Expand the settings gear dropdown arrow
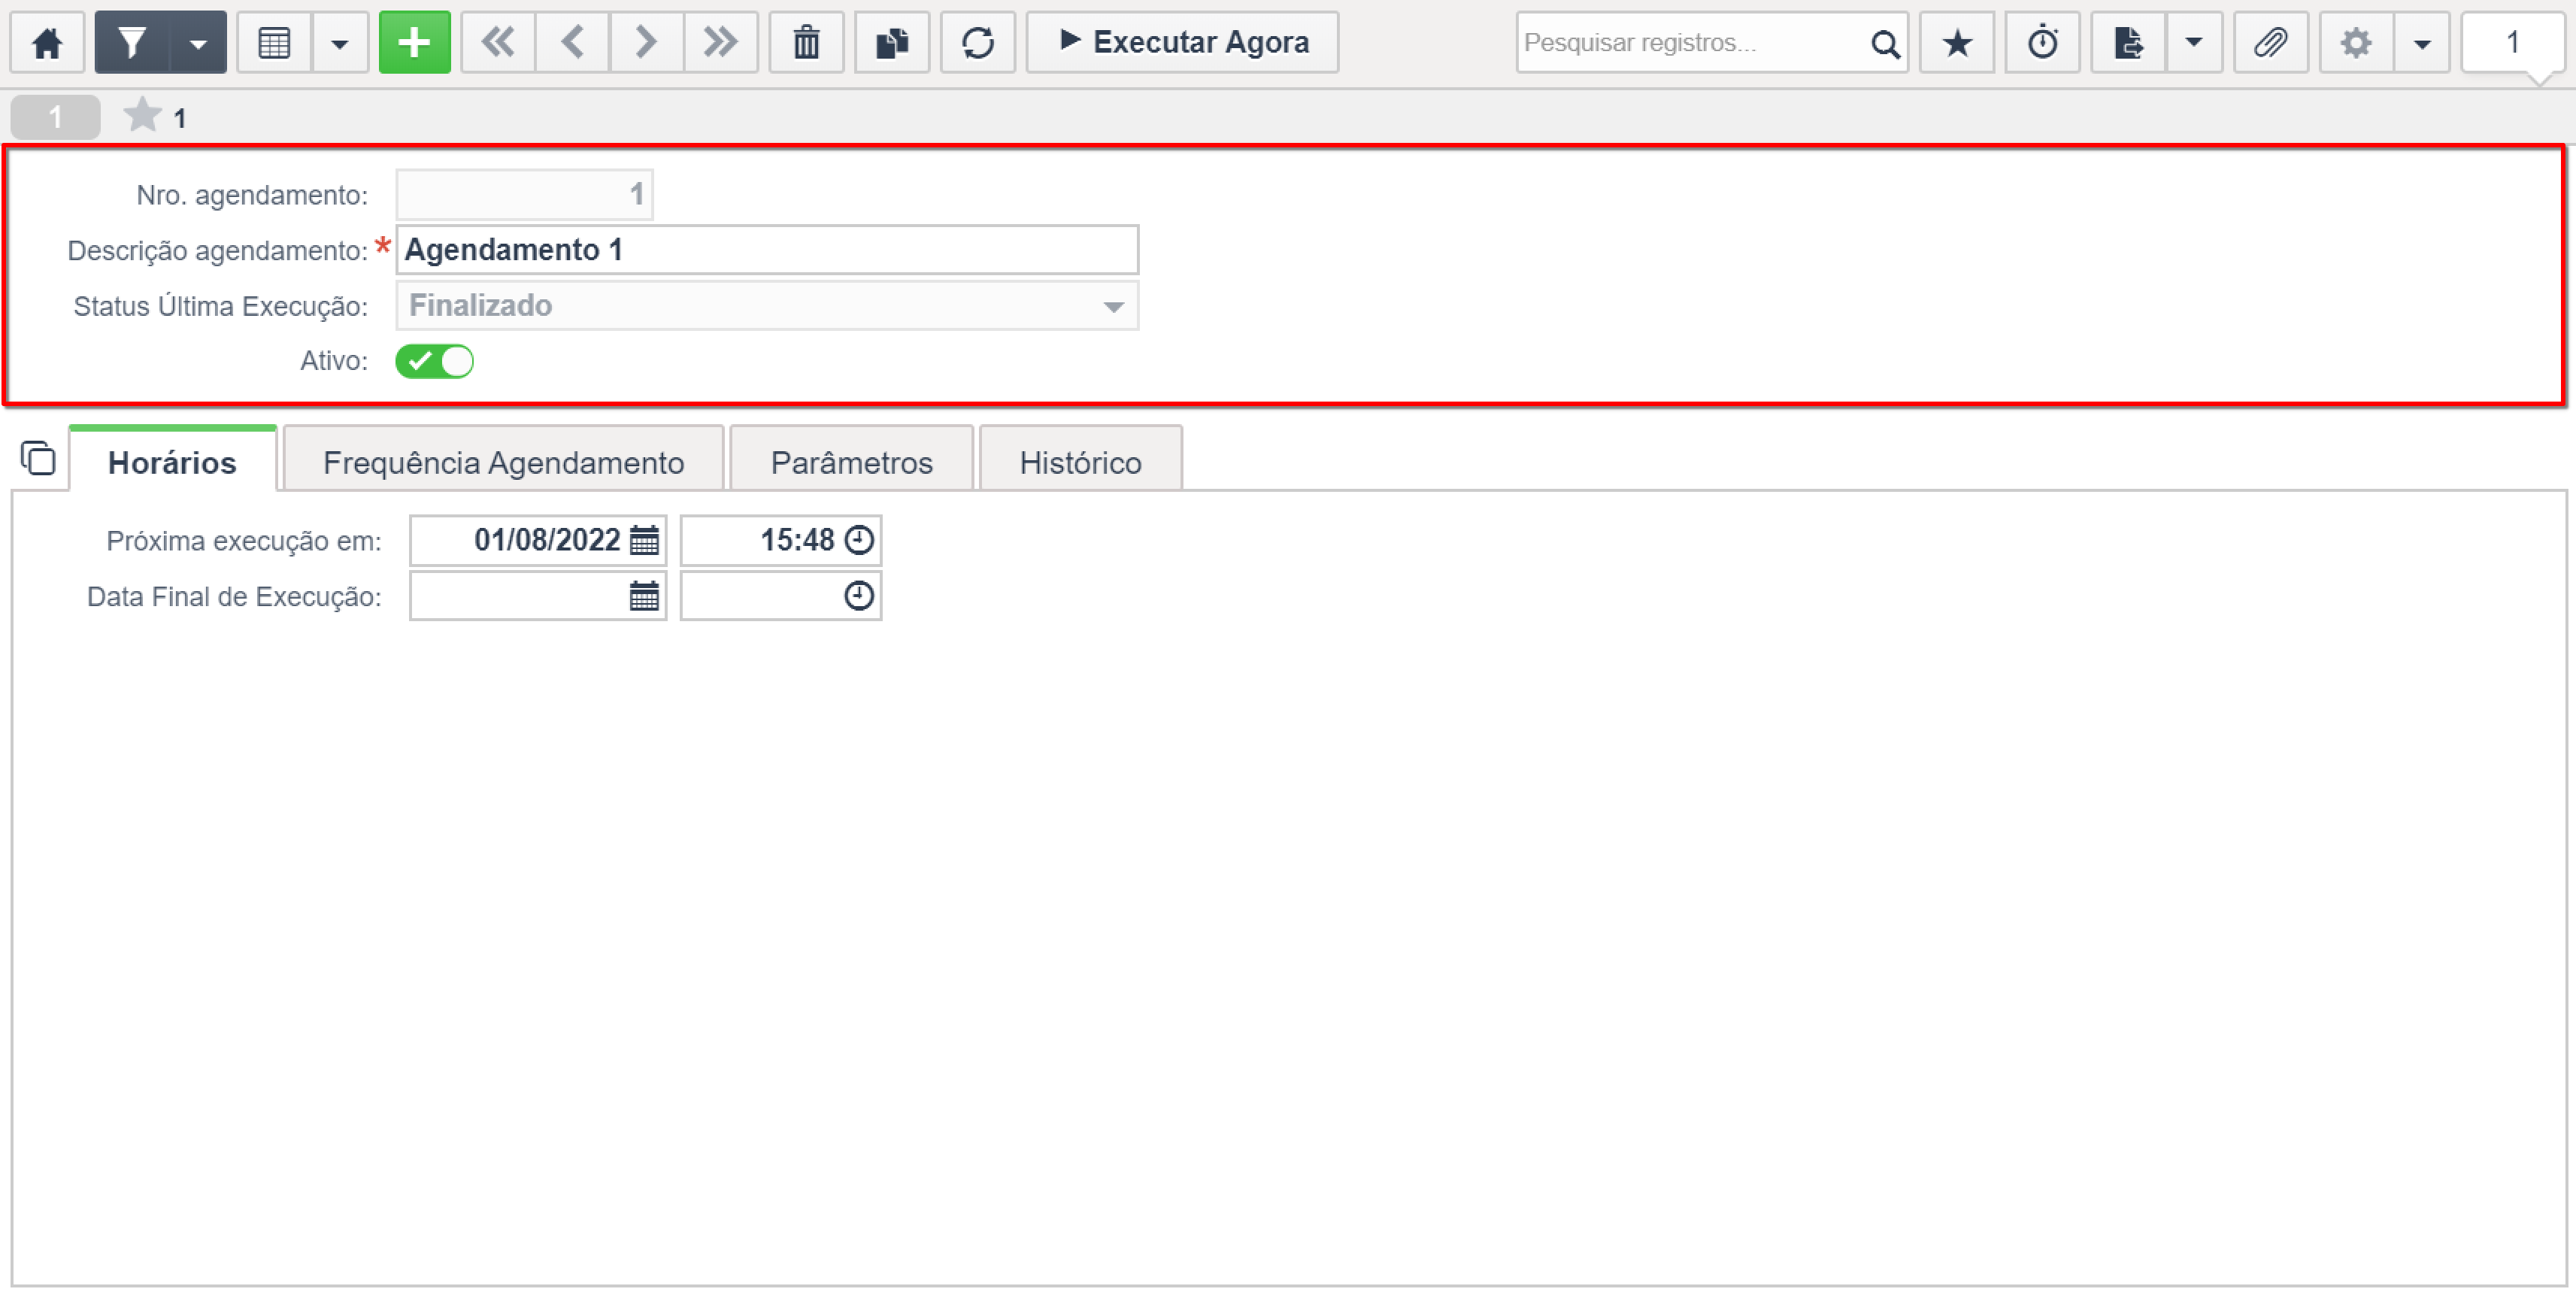Screen dimensions: 2576x1295 pyautogui.click(x=2421, y=43)
